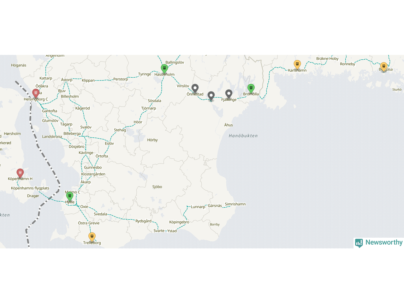Select the gray pin marker at Fjälkinge
Image resolution: width=404 pixels, height=303 pixels.
(229, 94)
